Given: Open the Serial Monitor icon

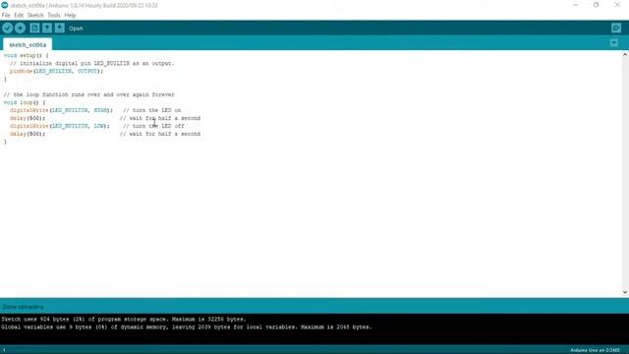Looking at the screenshot, I should point(616,29).
